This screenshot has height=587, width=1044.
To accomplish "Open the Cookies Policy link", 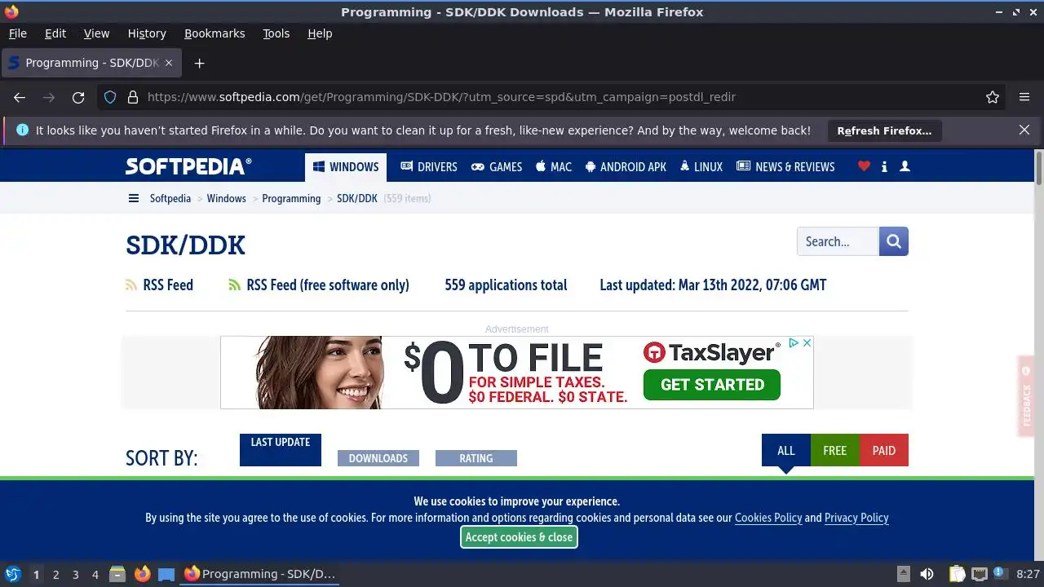I will (x=768, y=518).
